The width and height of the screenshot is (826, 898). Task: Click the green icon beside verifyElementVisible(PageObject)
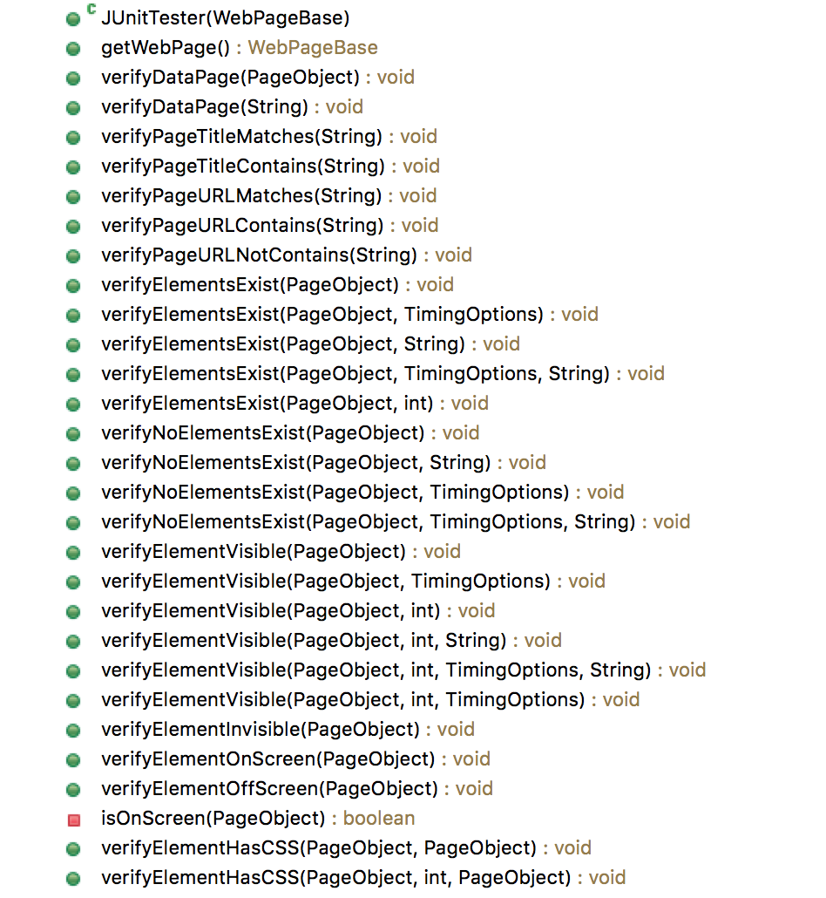pos(73,554)
